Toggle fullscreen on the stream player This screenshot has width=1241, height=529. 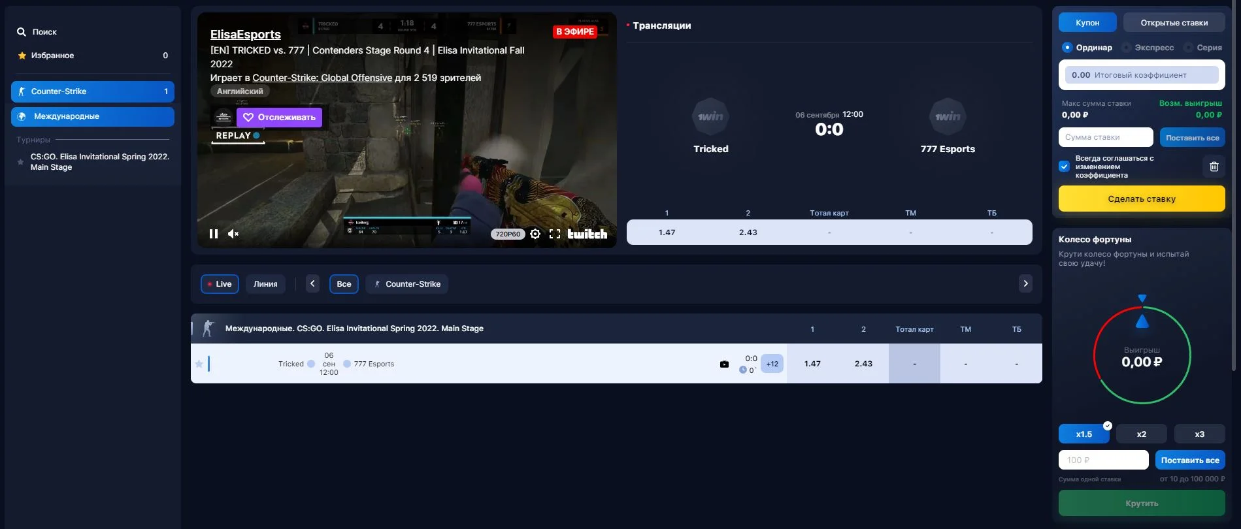555,234
